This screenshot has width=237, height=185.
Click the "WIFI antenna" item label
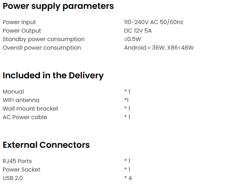tap(21, 100)
